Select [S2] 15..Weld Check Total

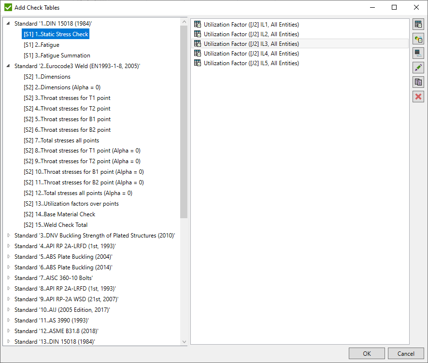point(62,224)
